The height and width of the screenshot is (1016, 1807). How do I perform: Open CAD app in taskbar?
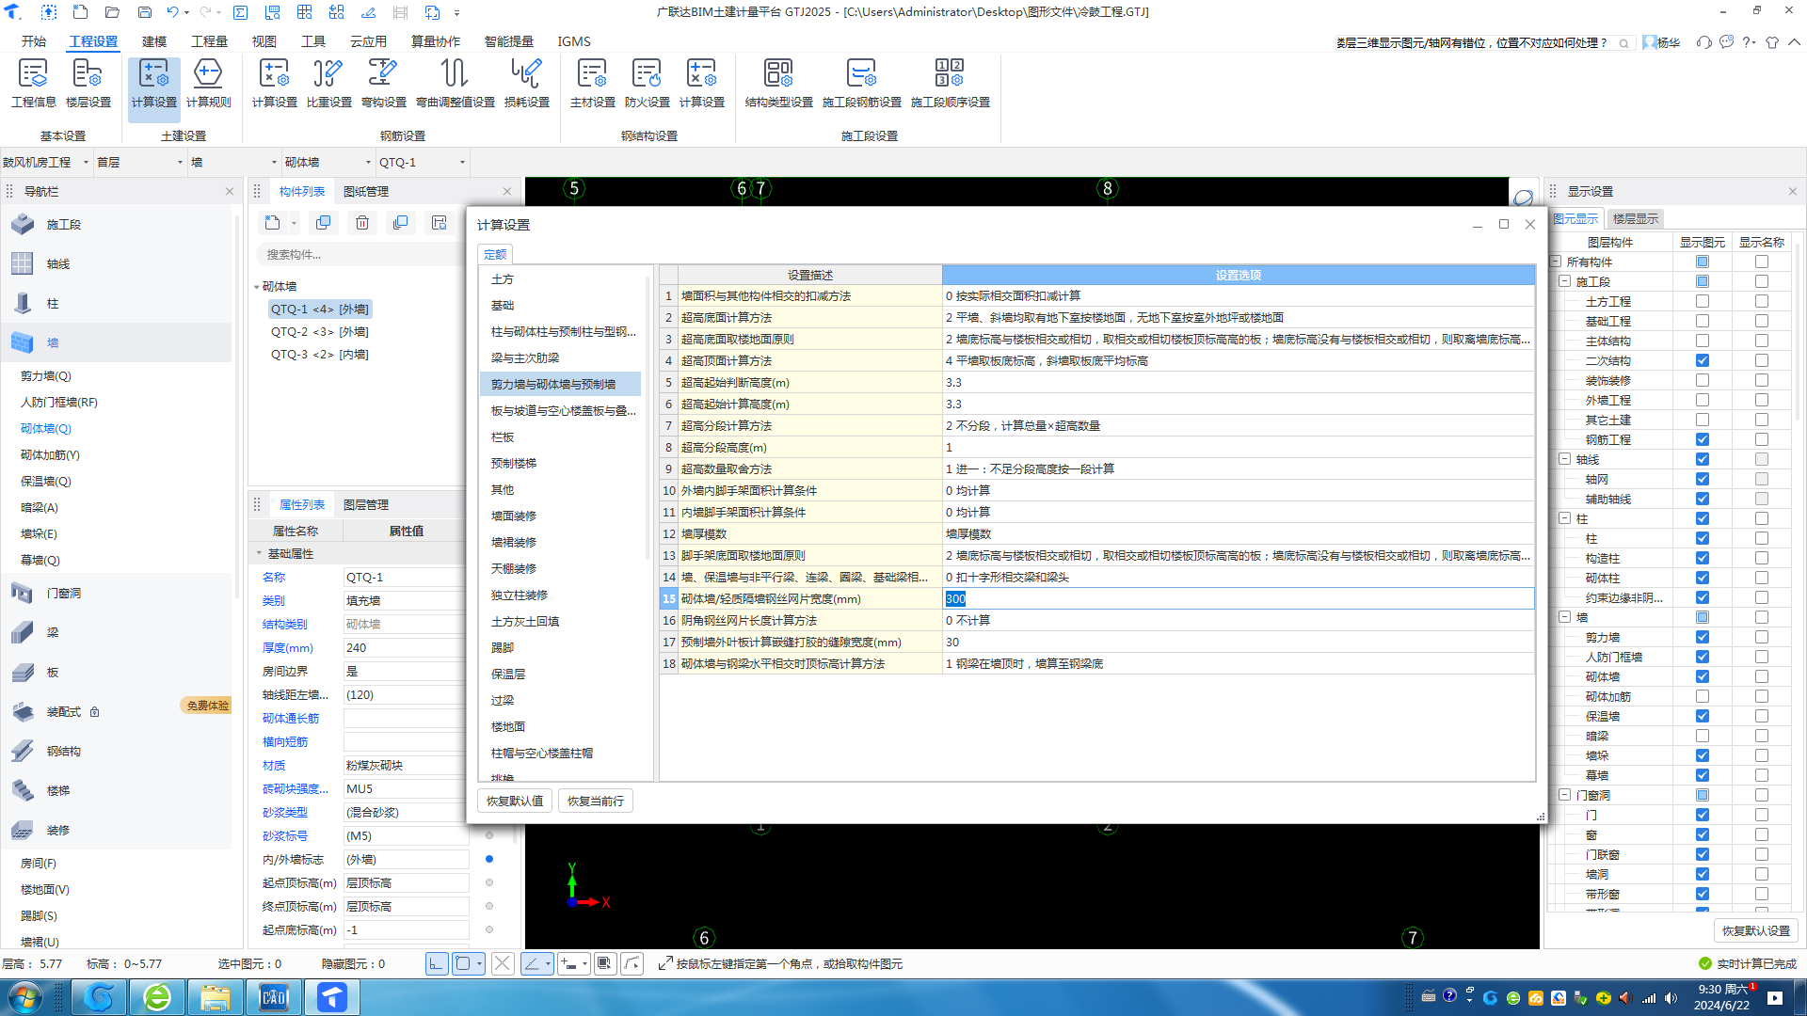(x=274, y=997)
